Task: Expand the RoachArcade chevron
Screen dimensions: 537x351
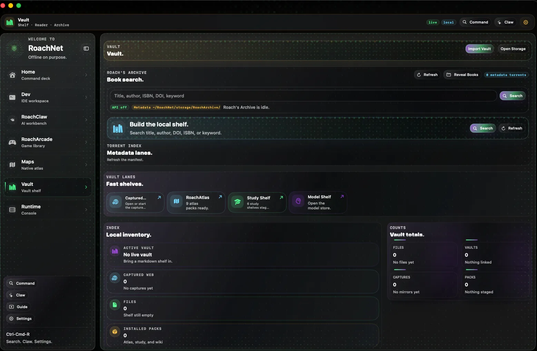Action: pyautogui.click(x=86, y=142)
